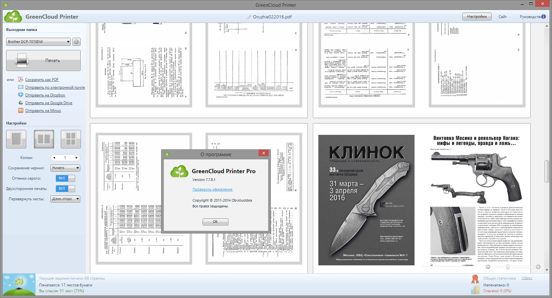Image resolution: width=552 pixels, height=298 pixels.
Task: Click the Печать button
Action: click(x=43, y=60)
